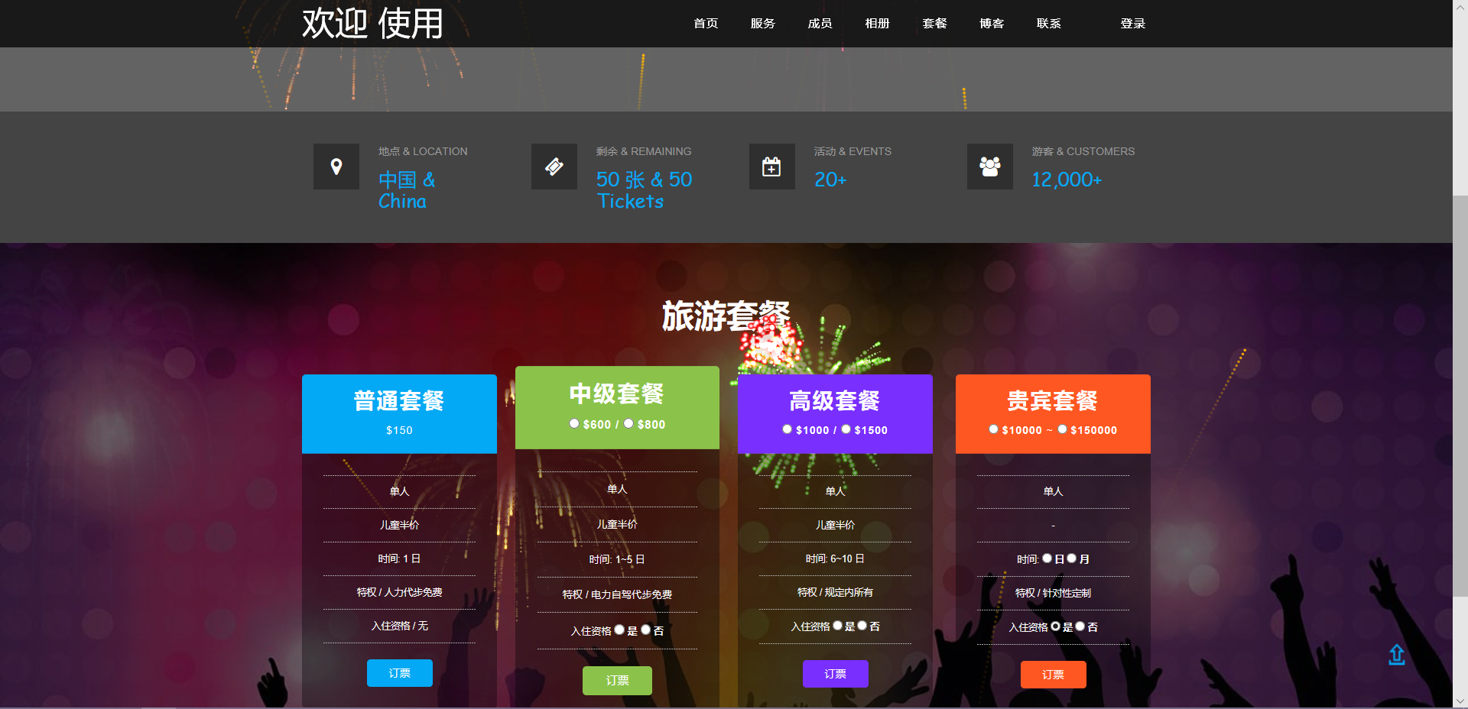Select 是 for 入住资格 in 中级套餐
Image resolution: width=1468 pixels, height=709 pixels.
pos(619,630)
